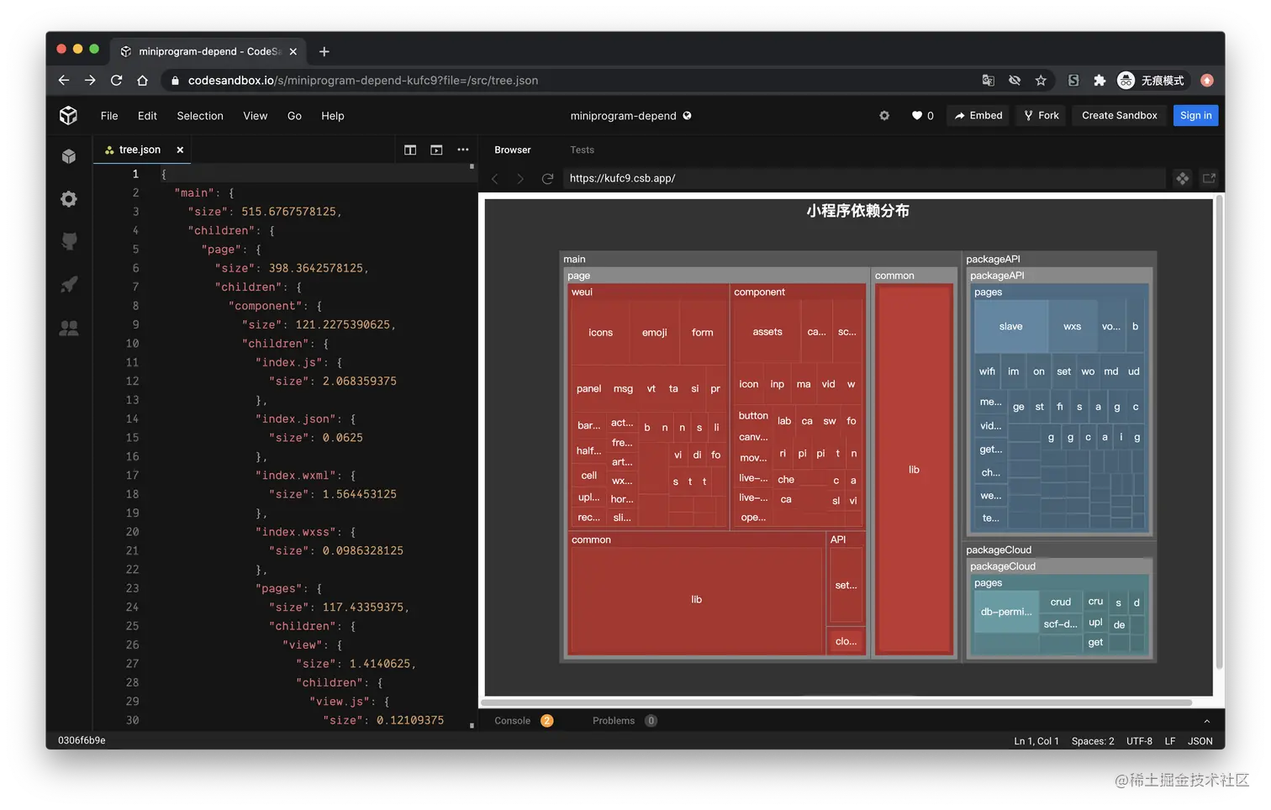Click Create Sandbox button
The image size is (1271, 810).
tap(1119, 115)
